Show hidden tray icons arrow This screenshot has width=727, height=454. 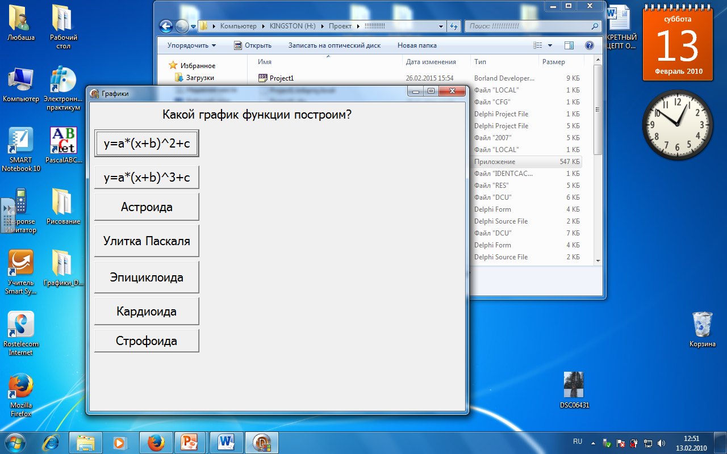pos(593,443)
